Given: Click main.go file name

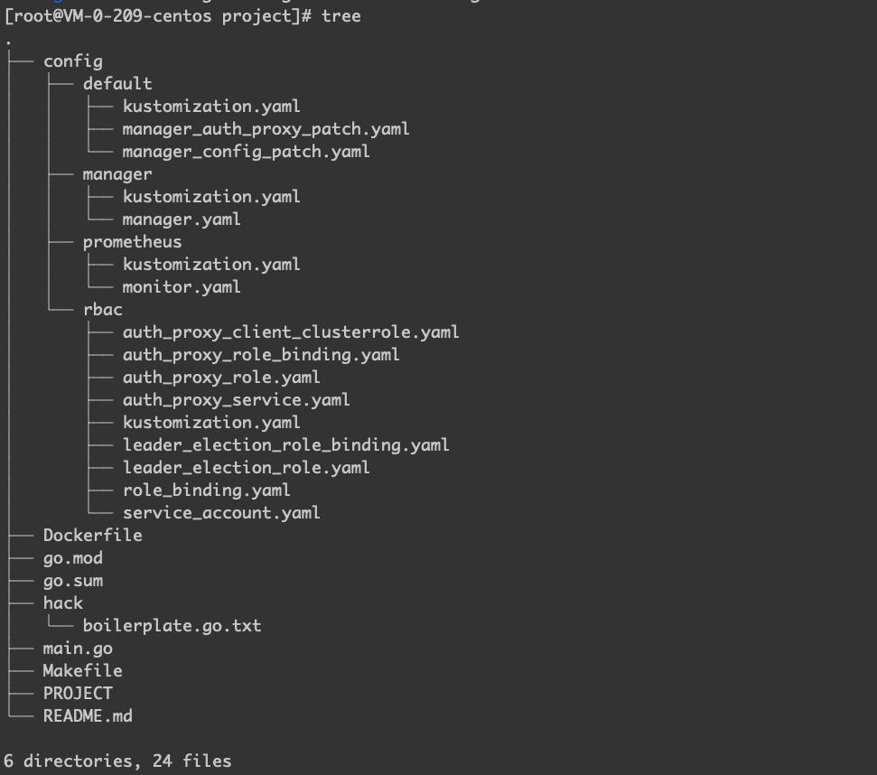Looking at the screenshot, I should point(78,649).
